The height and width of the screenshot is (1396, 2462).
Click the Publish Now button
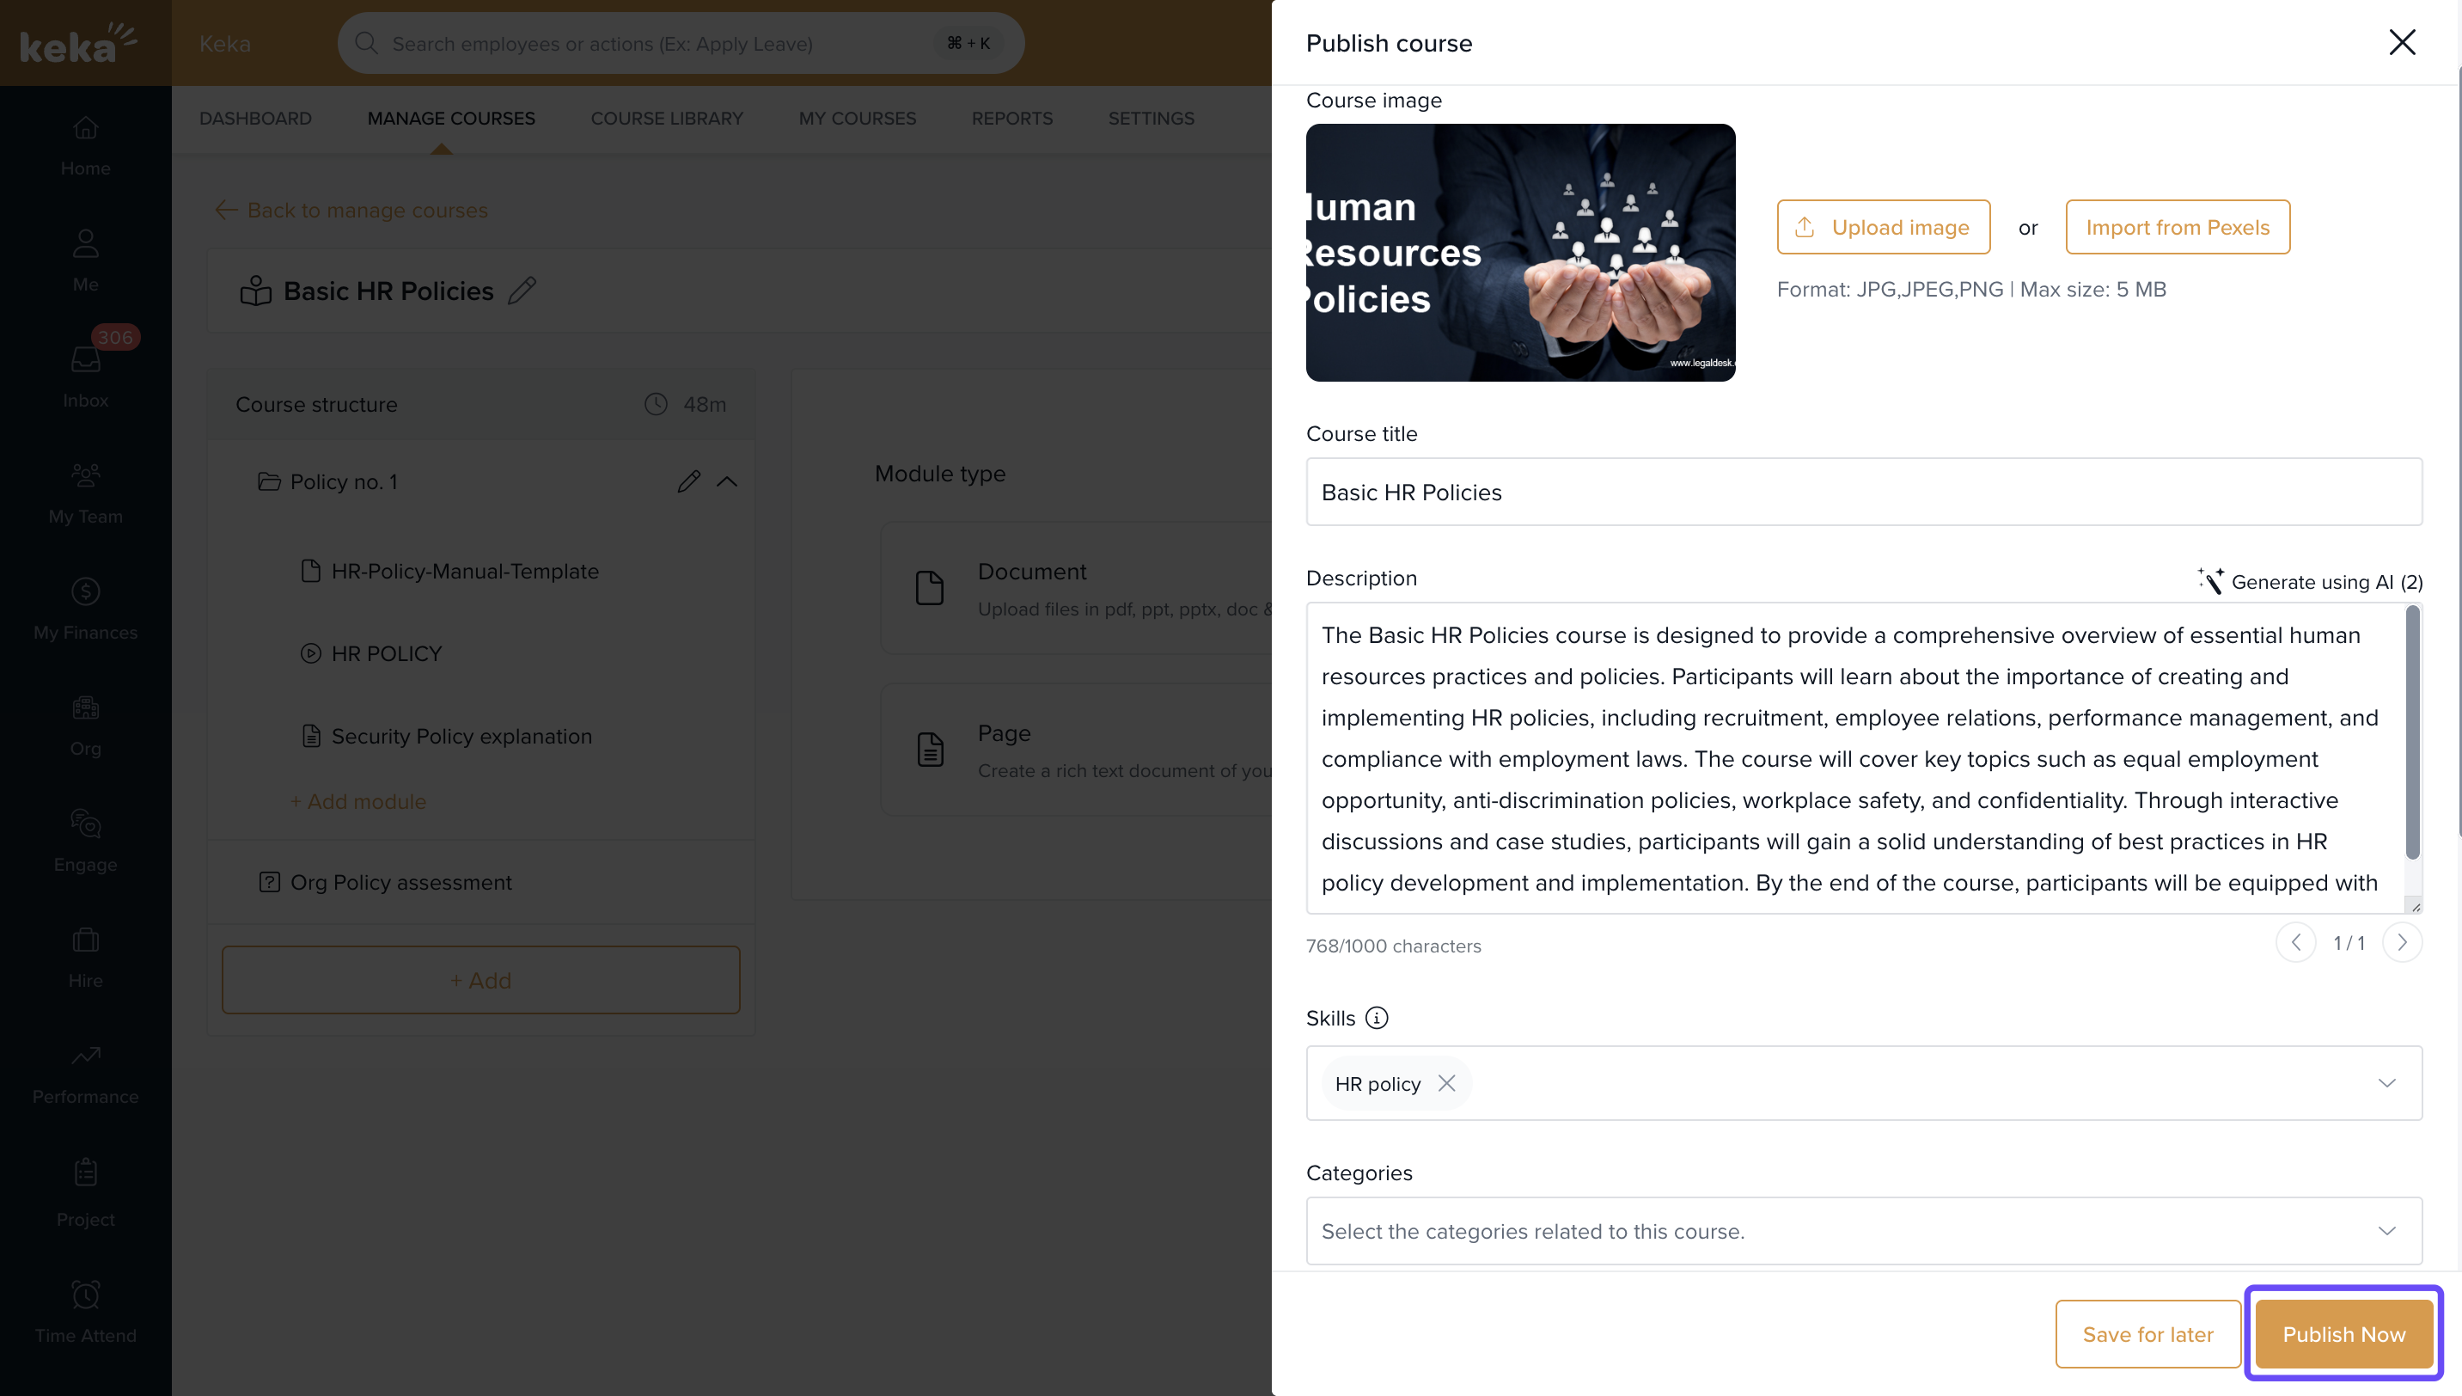2343,1334
